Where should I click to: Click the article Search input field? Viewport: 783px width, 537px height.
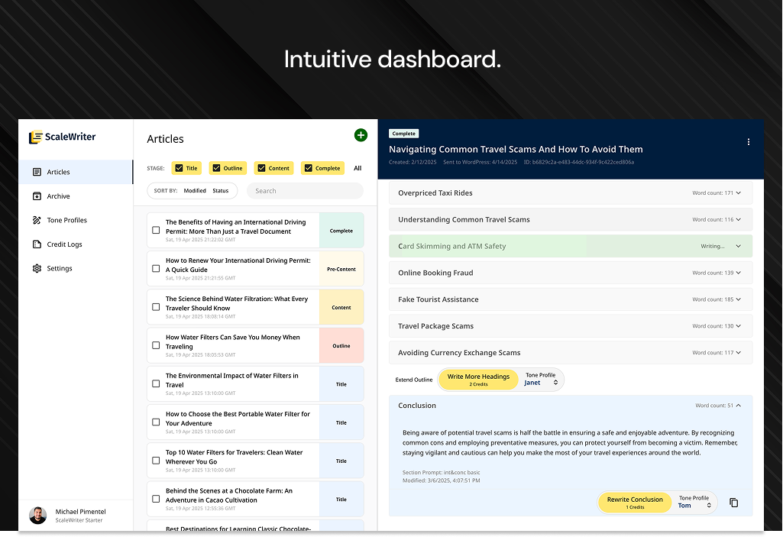click(x=306, y=191)
